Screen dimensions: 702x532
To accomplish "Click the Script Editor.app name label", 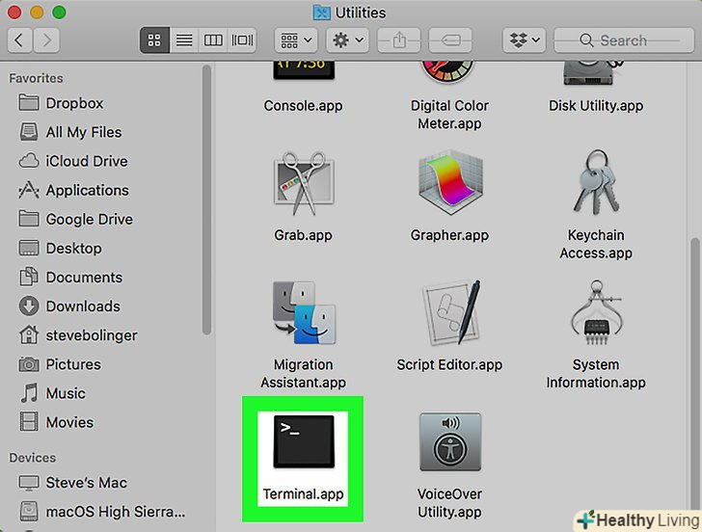I will [449, 364].
